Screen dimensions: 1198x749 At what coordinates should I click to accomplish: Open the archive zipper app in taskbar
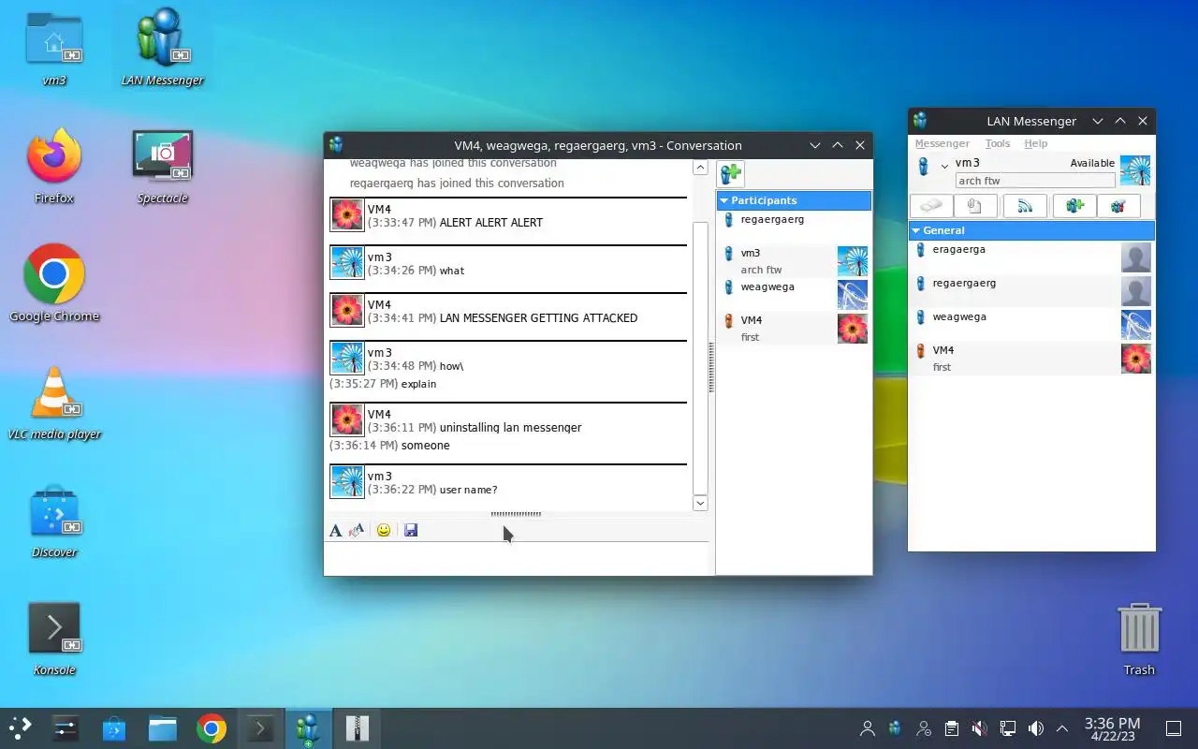357,728
